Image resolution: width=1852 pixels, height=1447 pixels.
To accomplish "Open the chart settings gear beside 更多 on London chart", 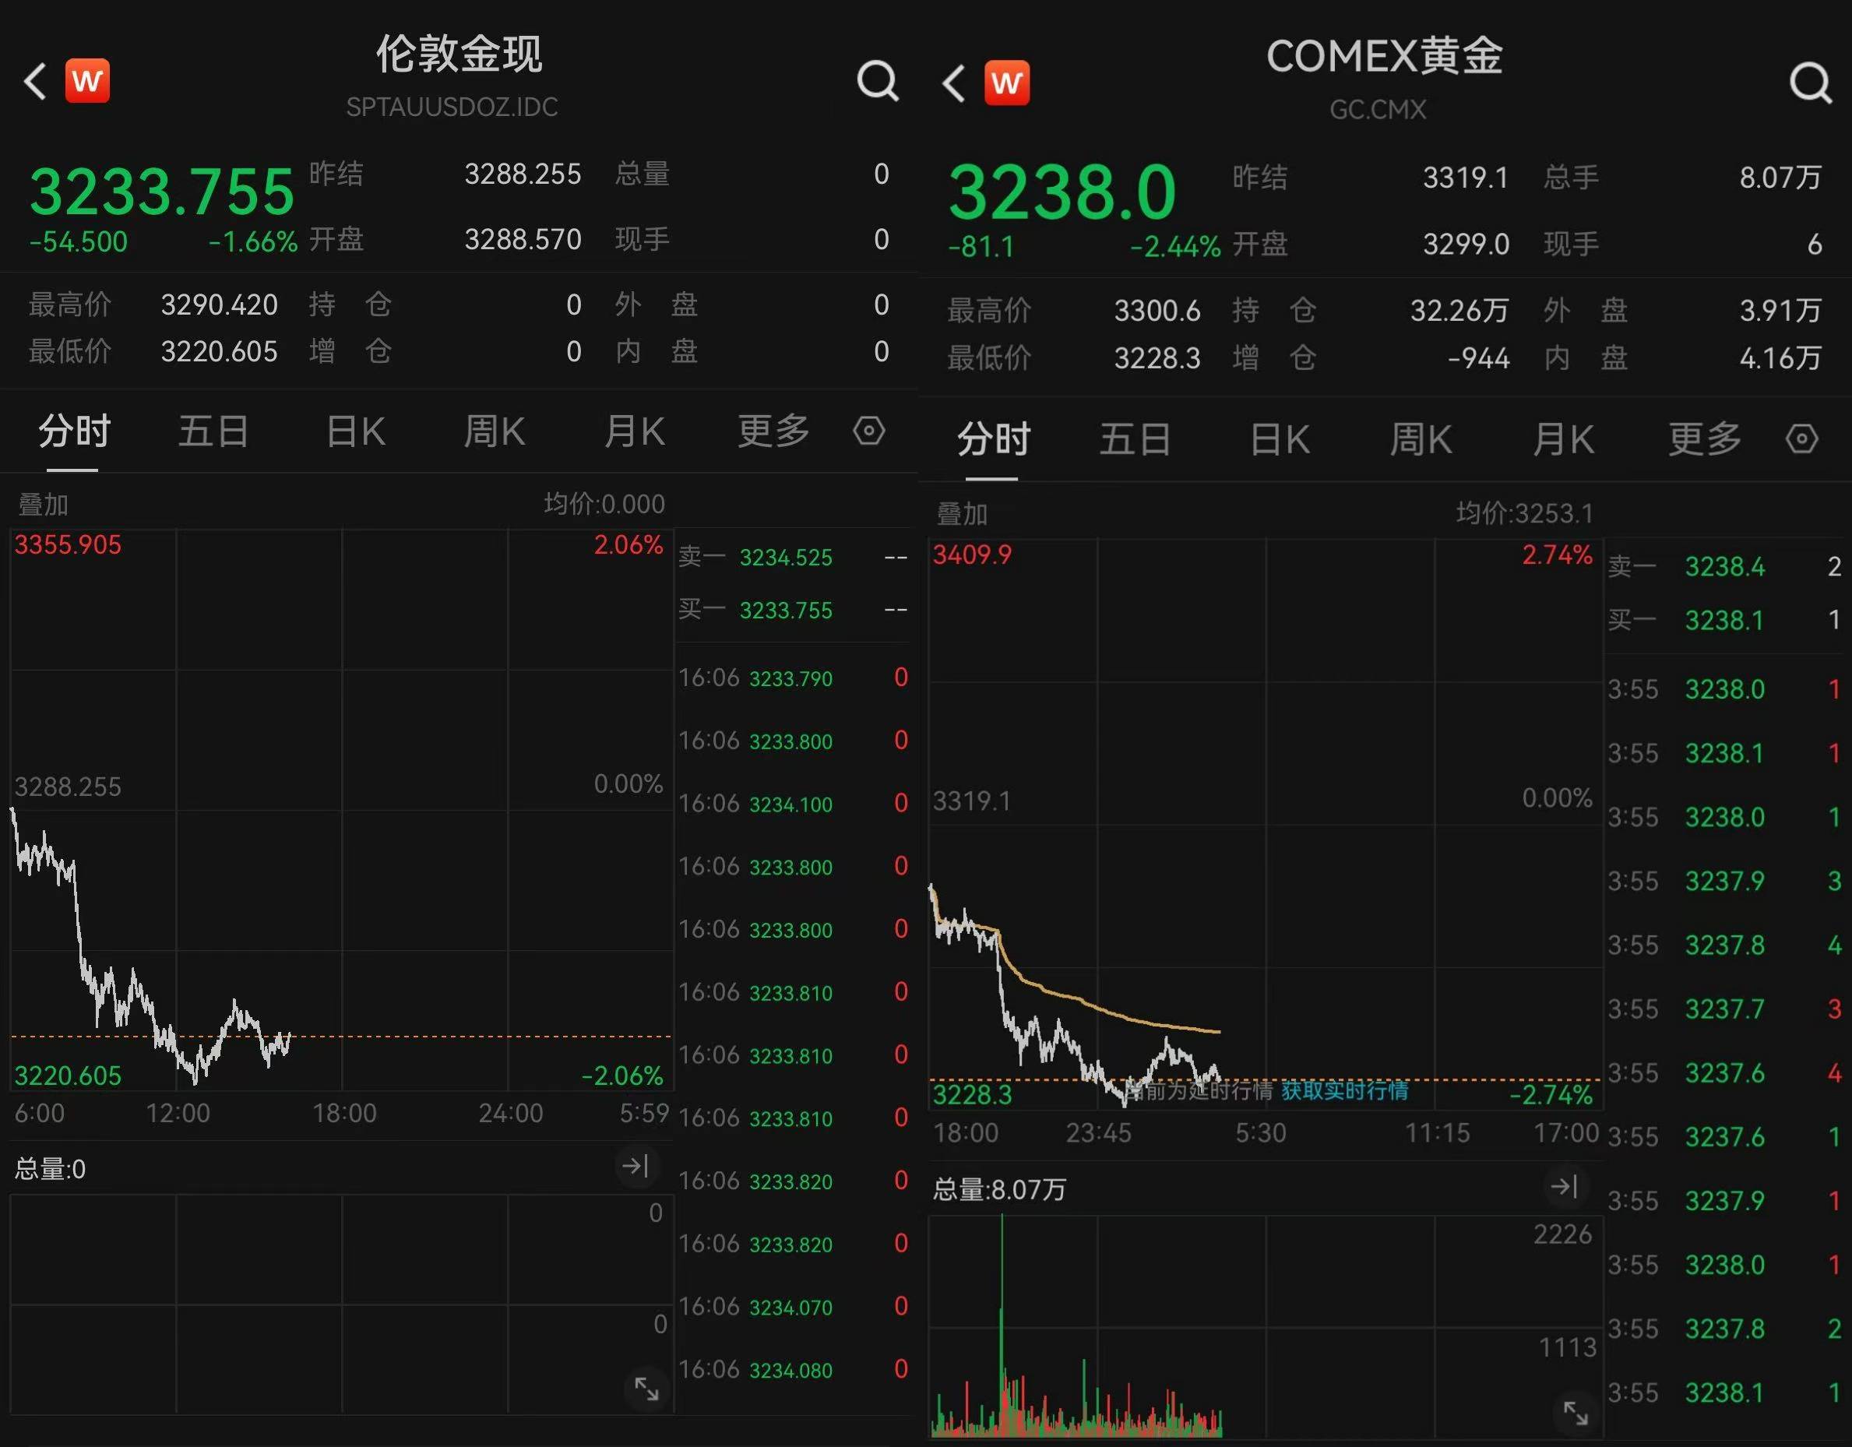I will [x=870, y=431].
